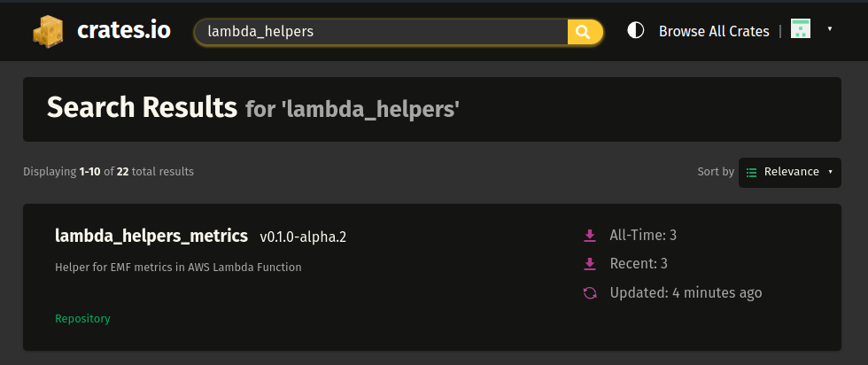
Task: Click the small arrow after Relevance
Action: tap(831, 172)
